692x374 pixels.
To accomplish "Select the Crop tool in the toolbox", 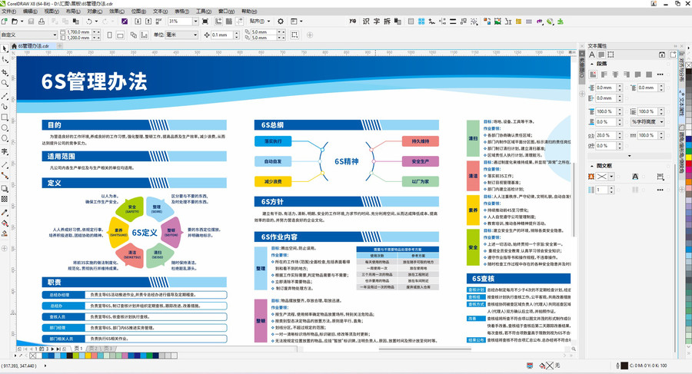I will [5, 72].
